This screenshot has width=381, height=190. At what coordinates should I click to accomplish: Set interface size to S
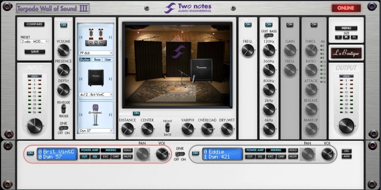pyautogui.click(x=338, y=37)
